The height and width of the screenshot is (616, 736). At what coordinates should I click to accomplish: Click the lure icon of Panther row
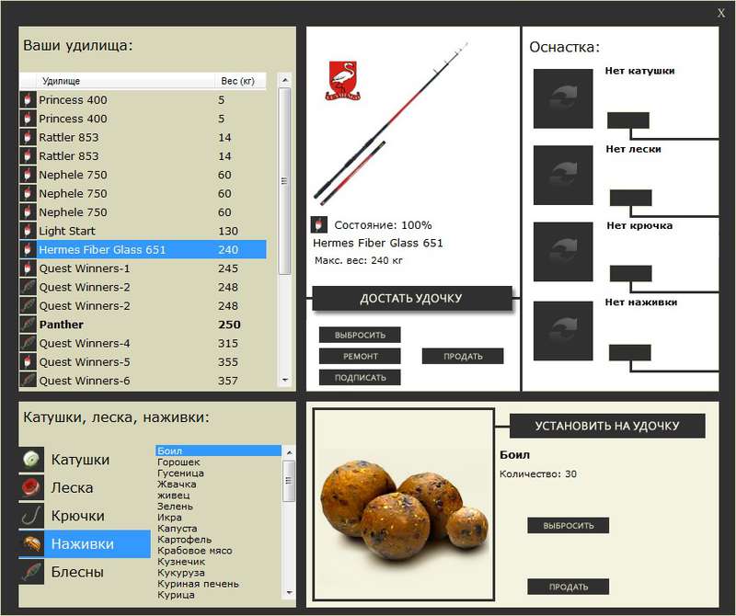(28, 325)
